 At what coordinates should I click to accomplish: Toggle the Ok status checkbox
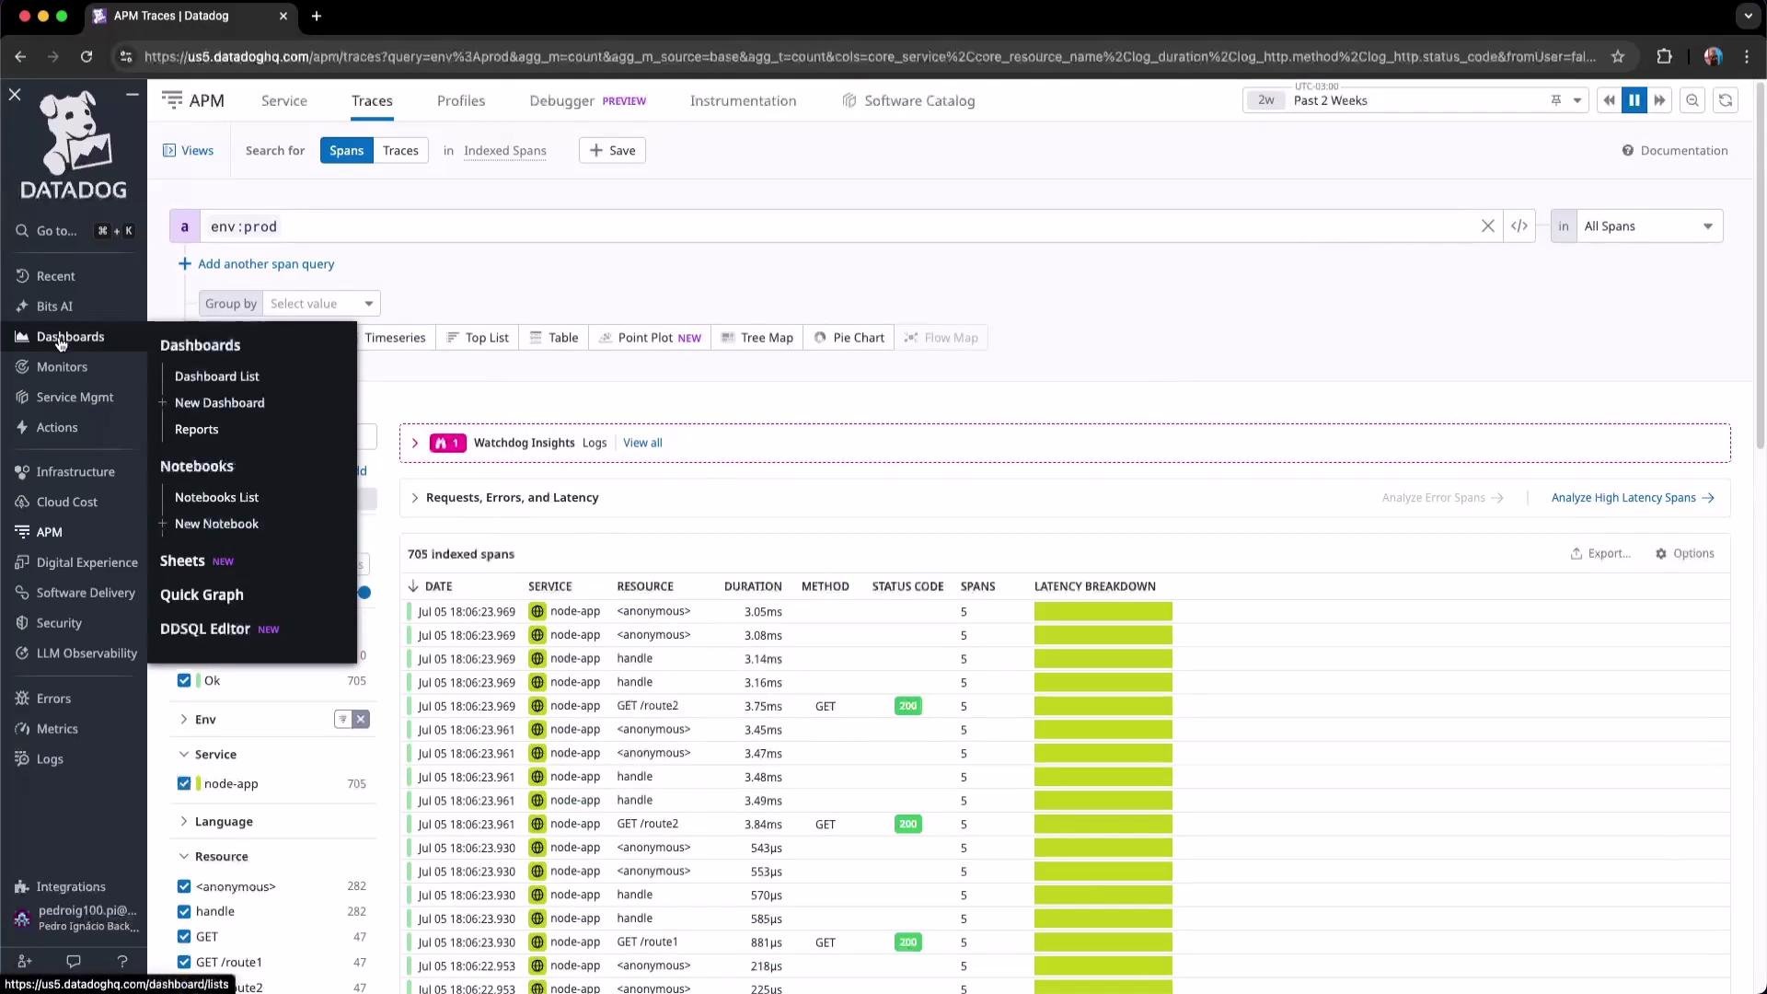click(x=184, y=681)
